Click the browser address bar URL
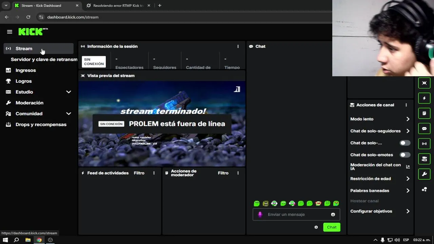Screen dimensions: 434x244 73,17
